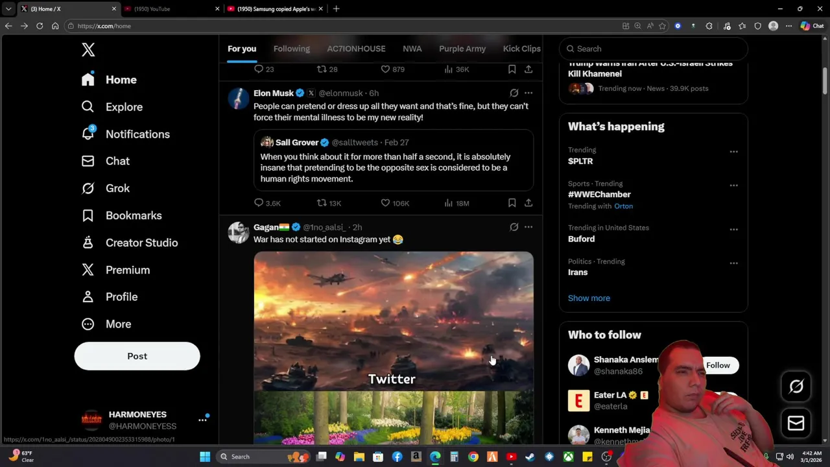Viewport: 830px width, 467px height.
Task: Open Elon Musk's profile name
Action: point(274,93)
